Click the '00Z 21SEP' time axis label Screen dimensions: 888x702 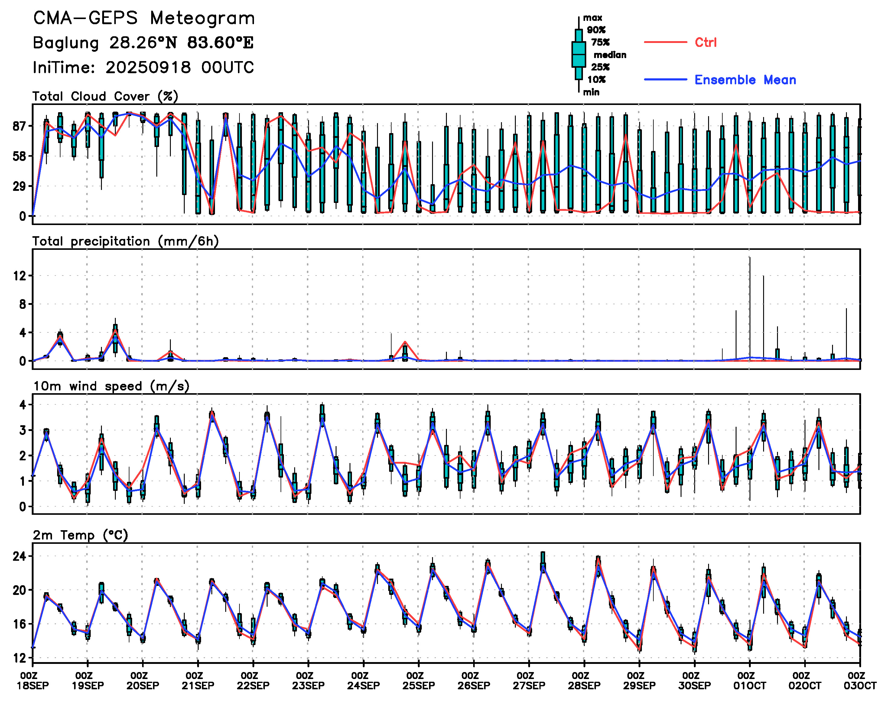pyautogui.click(x=198, y=681)
